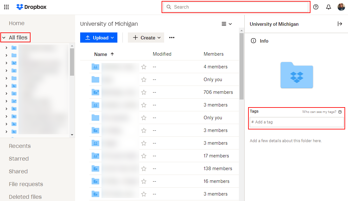Screen dimensions: 348x201
Task: Open the folder icon in the 4 members row
Action: click(95, 67)
